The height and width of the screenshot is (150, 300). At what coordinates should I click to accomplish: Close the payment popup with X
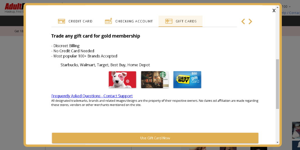(274, 11)
